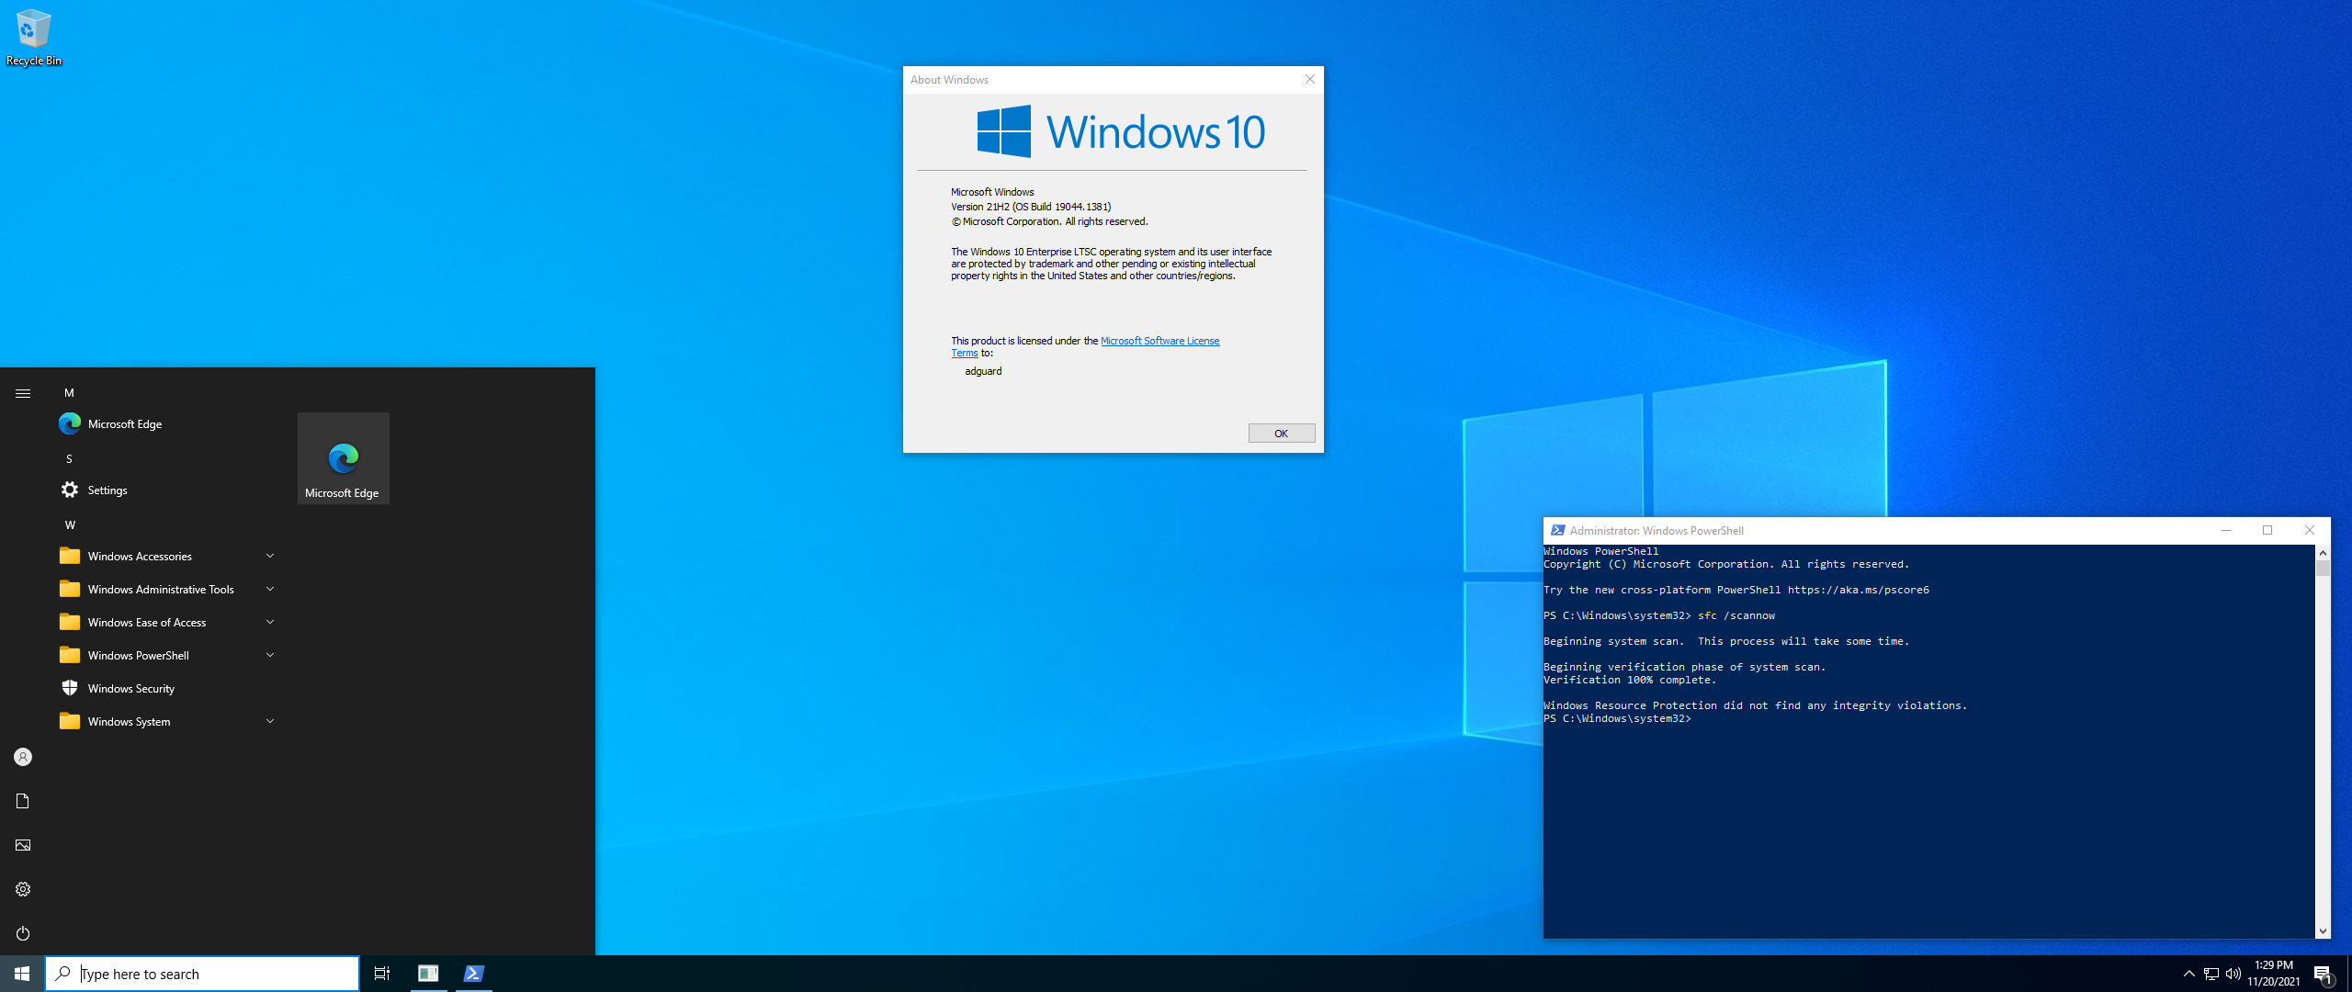Open the Microsoft Software License Terms link

[1159, 341]
